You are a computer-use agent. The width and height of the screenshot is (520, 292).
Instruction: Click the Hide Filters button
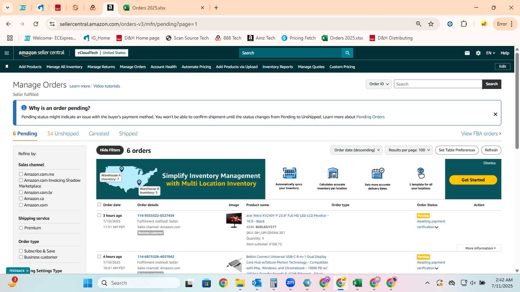(x=110, y=150)
